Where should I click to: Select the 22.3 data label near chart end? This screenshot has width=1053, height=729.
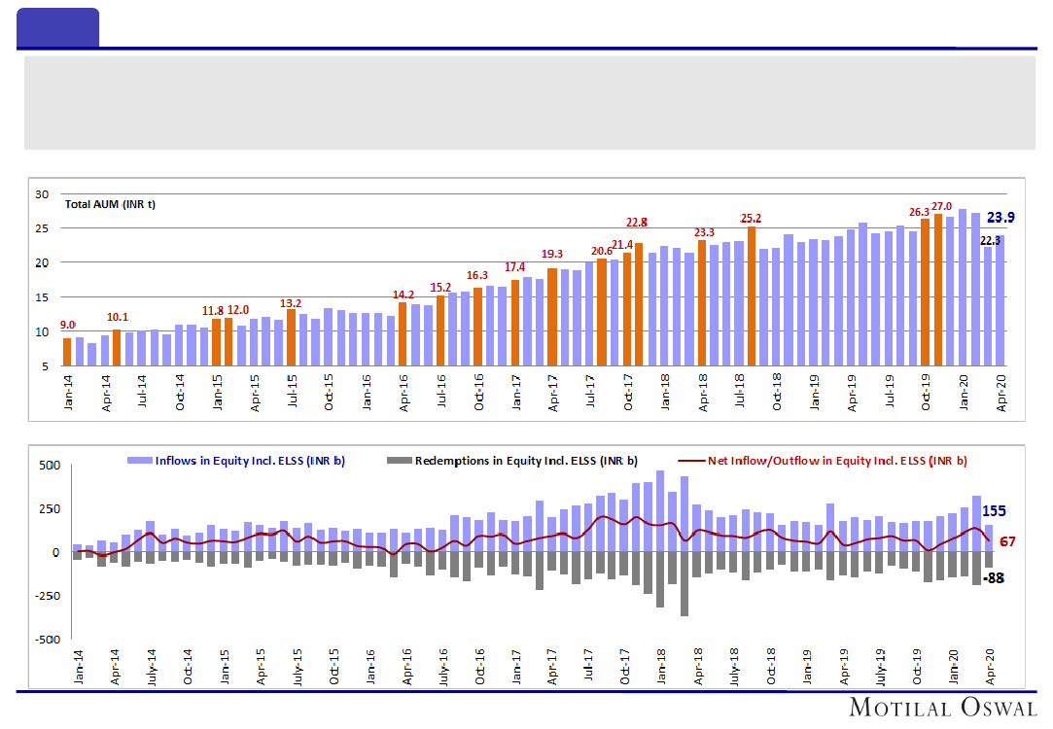point(989,239)
